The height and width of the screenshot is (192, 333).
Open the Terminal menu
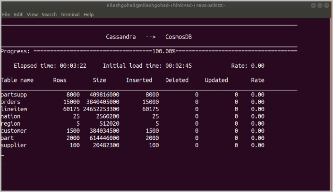coord(70,15)
